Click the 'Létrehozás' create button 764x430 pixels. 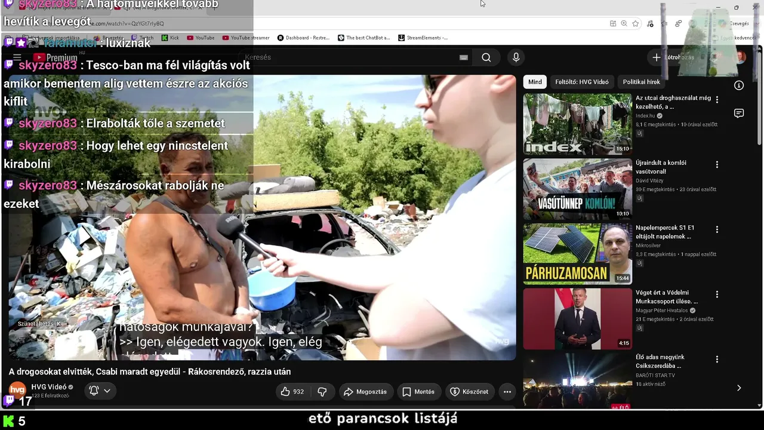(673, 57)
